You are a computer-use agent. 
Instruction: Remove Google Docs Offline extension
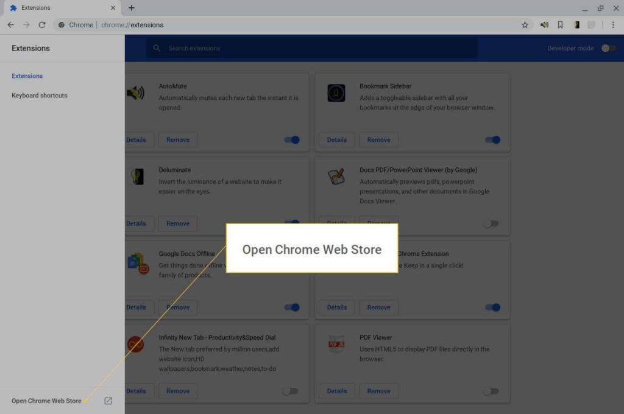(178, 307)
